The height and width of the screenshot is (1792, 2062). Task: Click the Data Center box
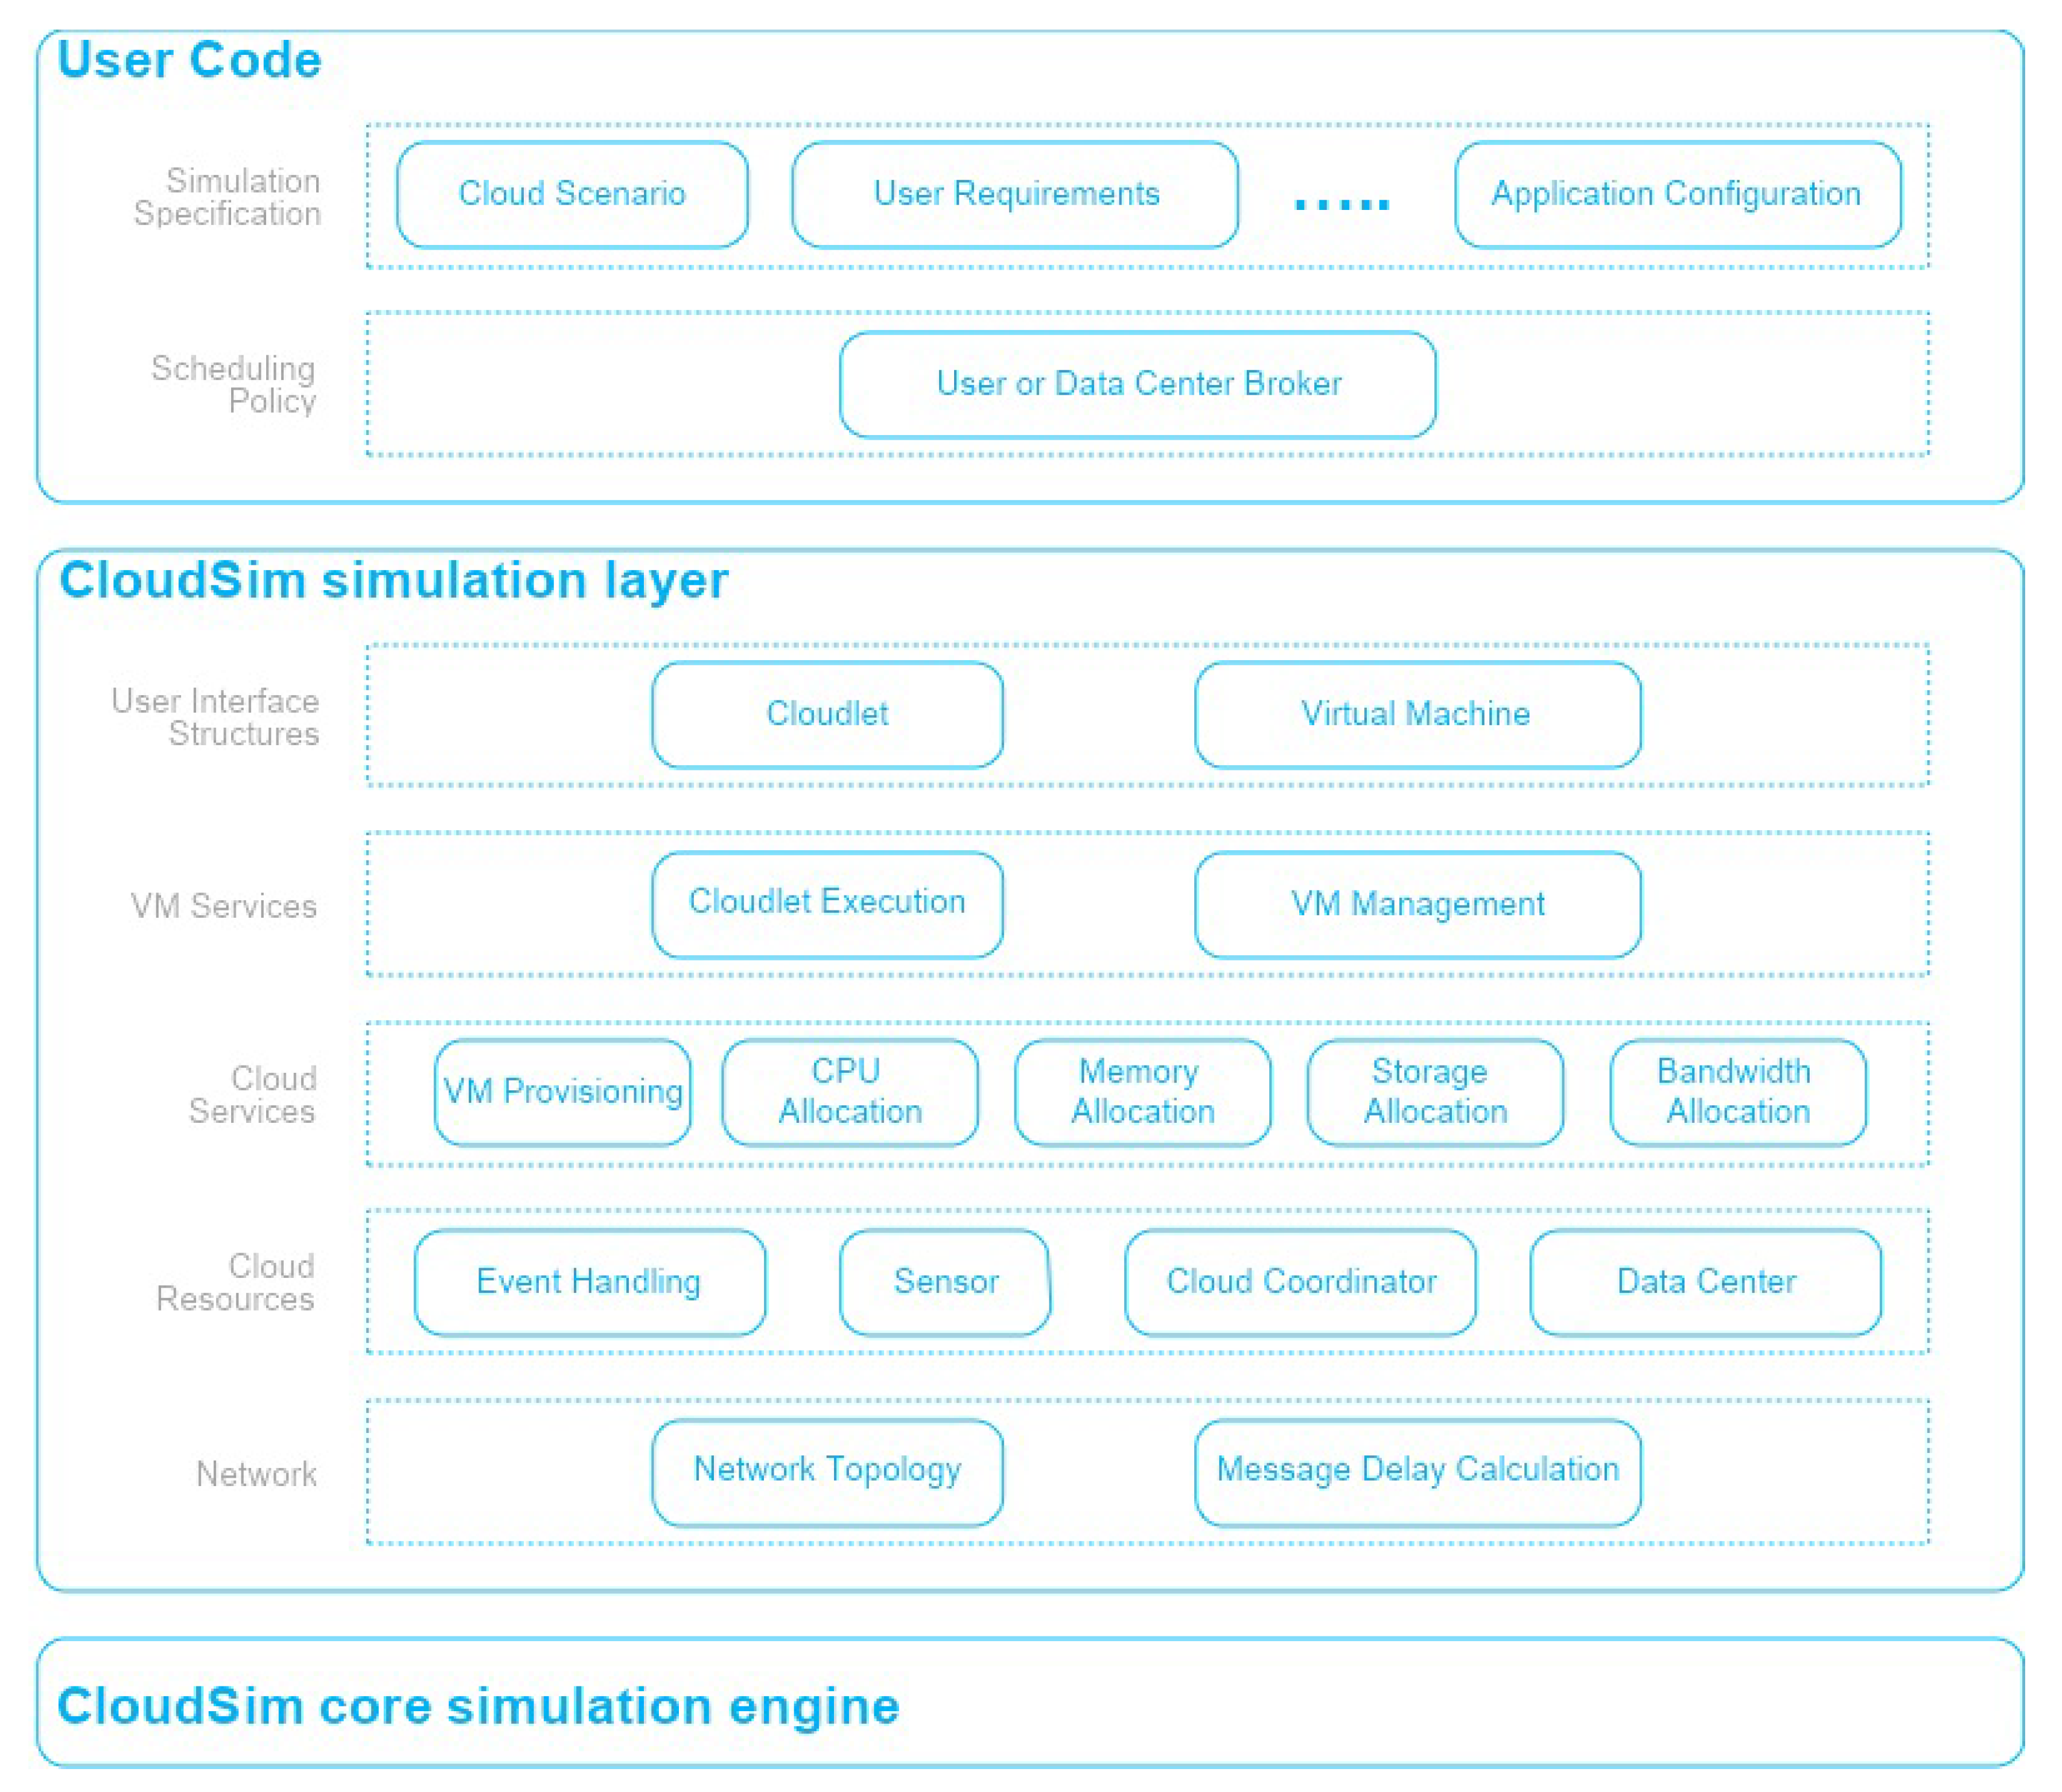[x=1705, y=1282]
